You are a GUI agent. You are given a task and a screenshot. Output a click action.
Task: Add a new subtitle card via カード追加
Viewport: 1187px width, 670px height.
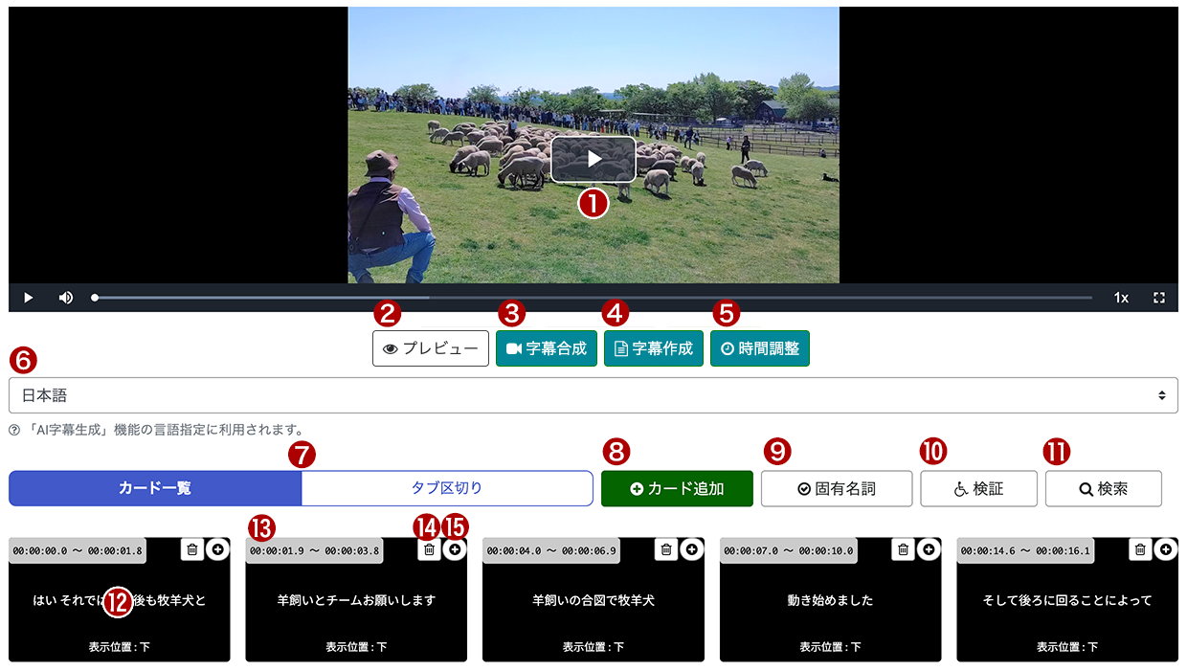(677, 488)
